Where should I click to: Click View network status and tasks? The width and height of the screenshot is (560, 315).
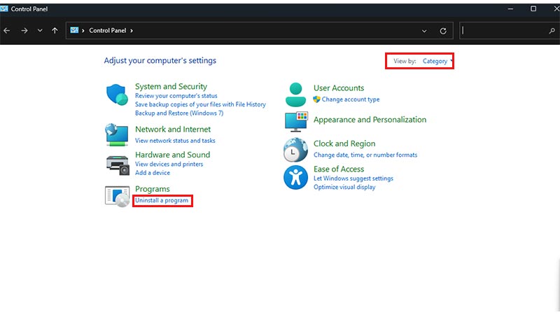[175, 141]
